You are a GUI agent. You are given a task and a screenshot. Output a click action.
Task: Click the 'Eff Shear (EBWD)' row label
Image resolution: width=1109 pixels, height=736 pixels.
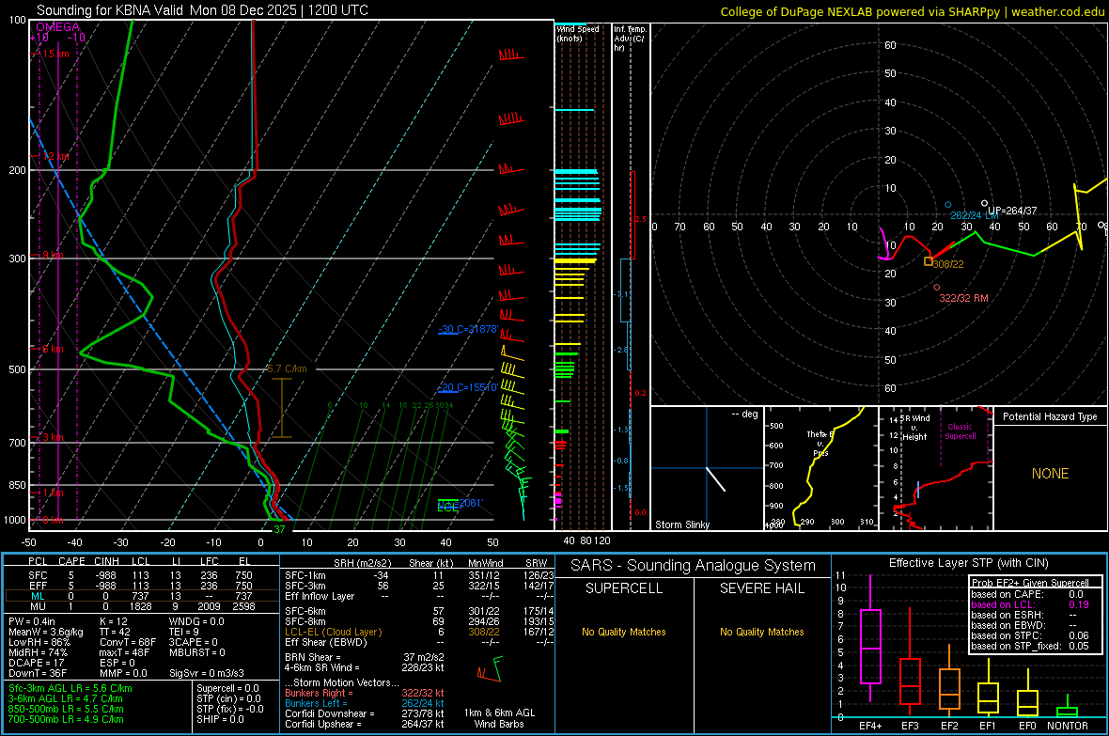point(326,642)
